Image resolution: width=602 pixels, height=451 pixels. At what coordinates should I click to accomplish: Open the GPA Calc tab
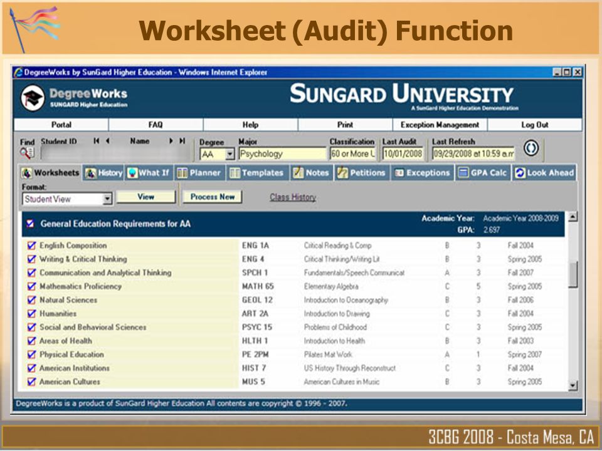click(x=483, y=173)
